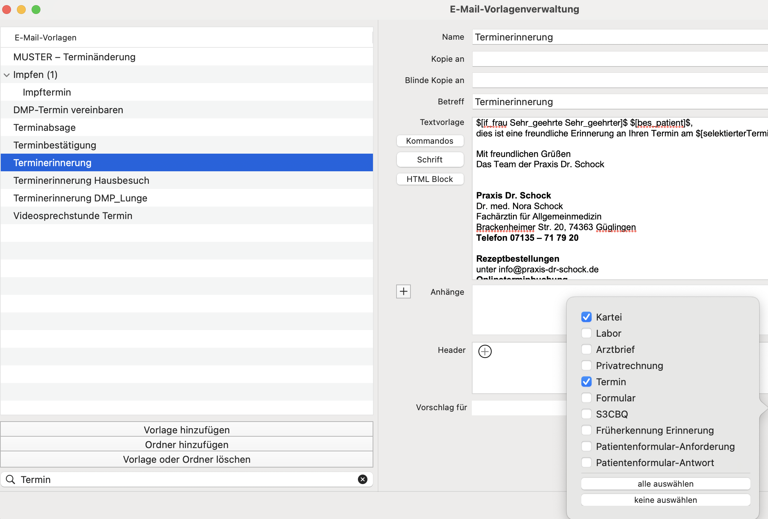Click keine auswählen button
The width and height of the screenshot is (768, 519).
(665, 500)
